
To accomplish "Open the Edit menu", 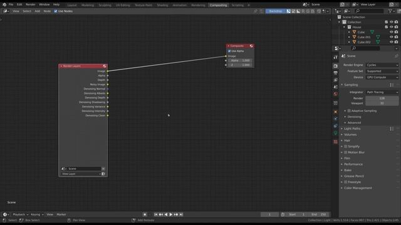I will click(19, 4).
